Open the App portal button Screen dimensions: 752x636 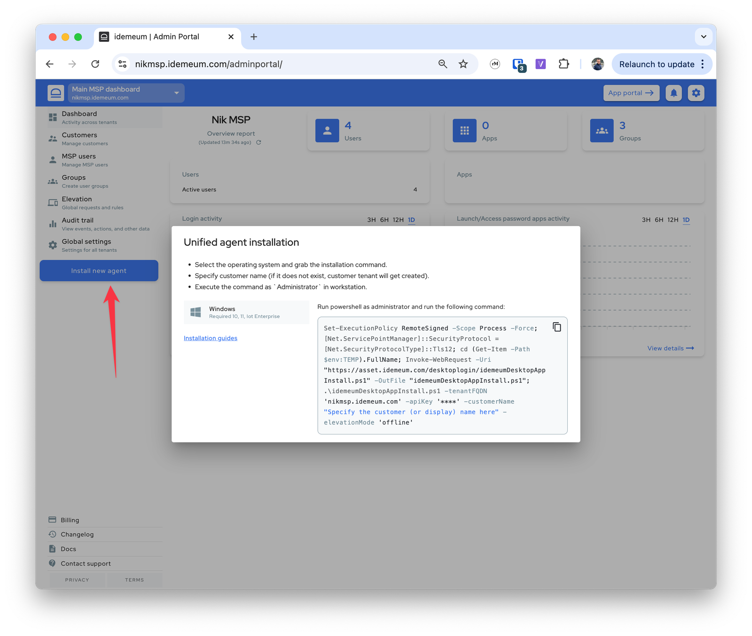631,93
